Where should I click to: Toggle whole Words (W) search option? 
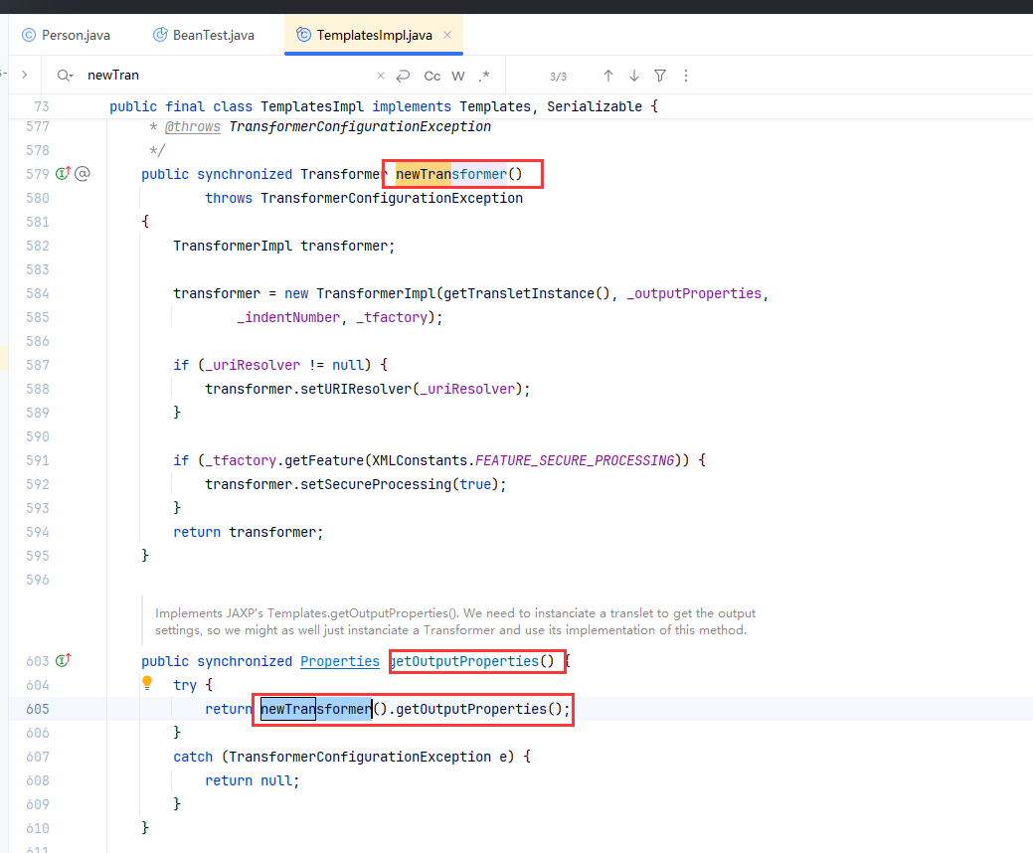[458, 76]
